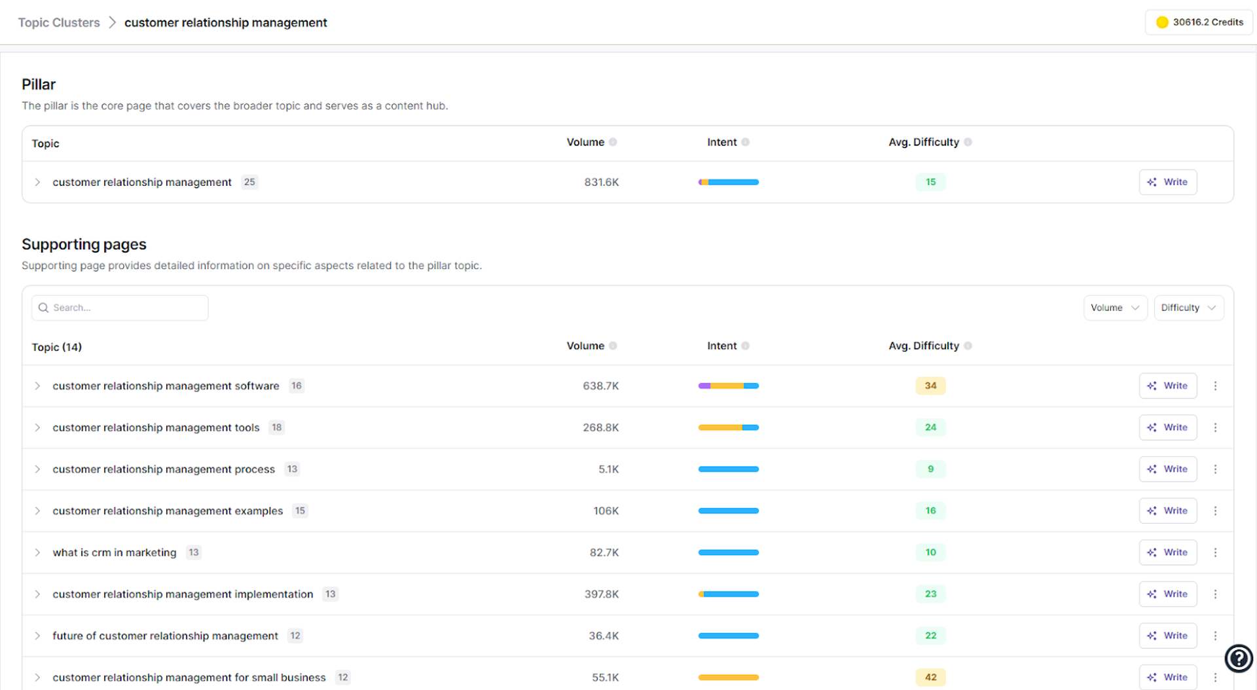Open more options for small business row
Viewport: 1257px width, 690px height.
pos(1215,678)
